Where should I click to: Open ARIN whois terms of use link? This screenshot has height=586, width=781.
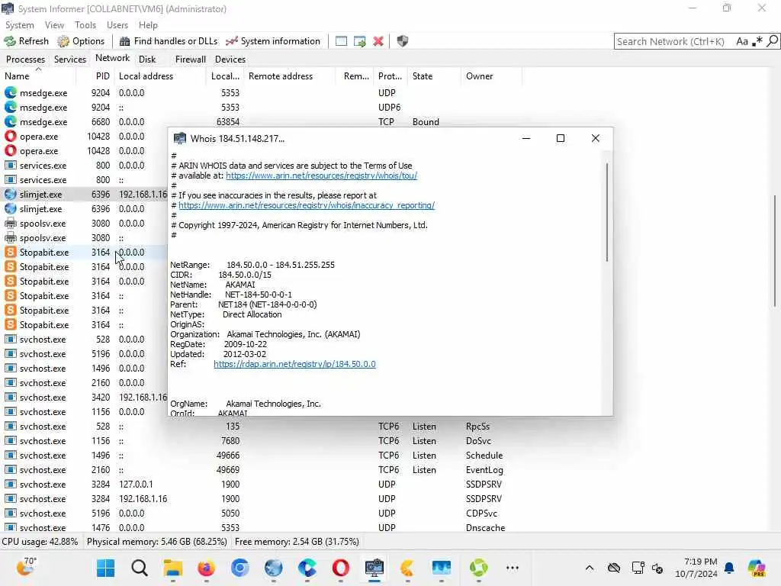pos(321,175)
